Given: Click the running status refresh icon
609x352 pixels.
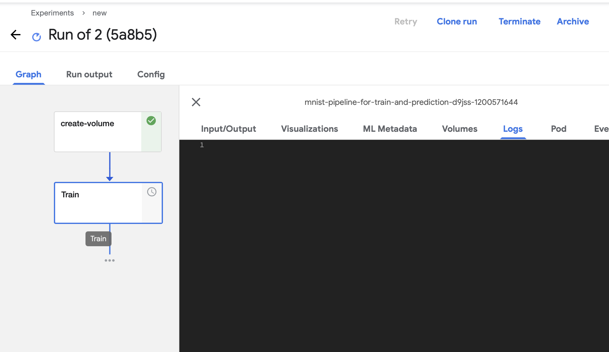Looking at the screenshot, I should pos(37,37).
